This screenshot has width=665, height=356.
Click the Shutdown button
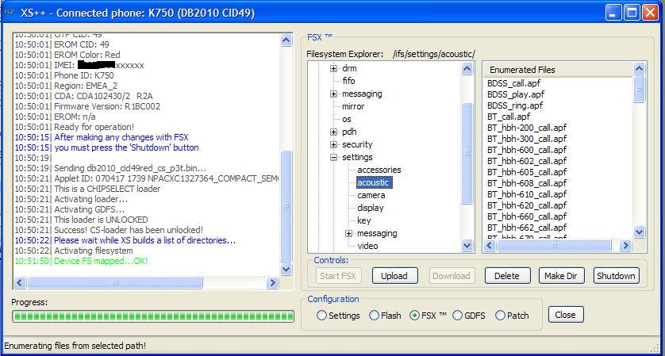click(x=616, y=276)
